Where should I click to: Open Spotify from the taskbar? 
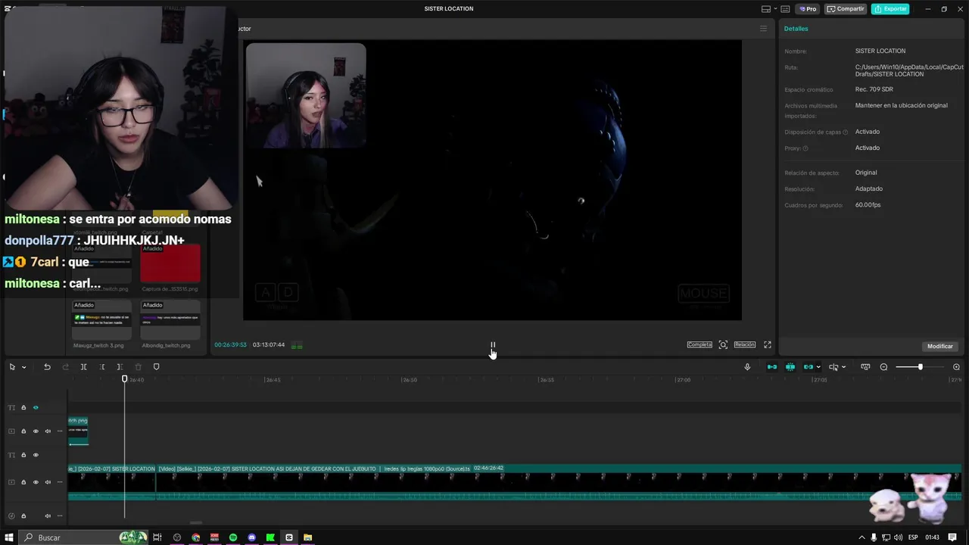click(233, 537)
